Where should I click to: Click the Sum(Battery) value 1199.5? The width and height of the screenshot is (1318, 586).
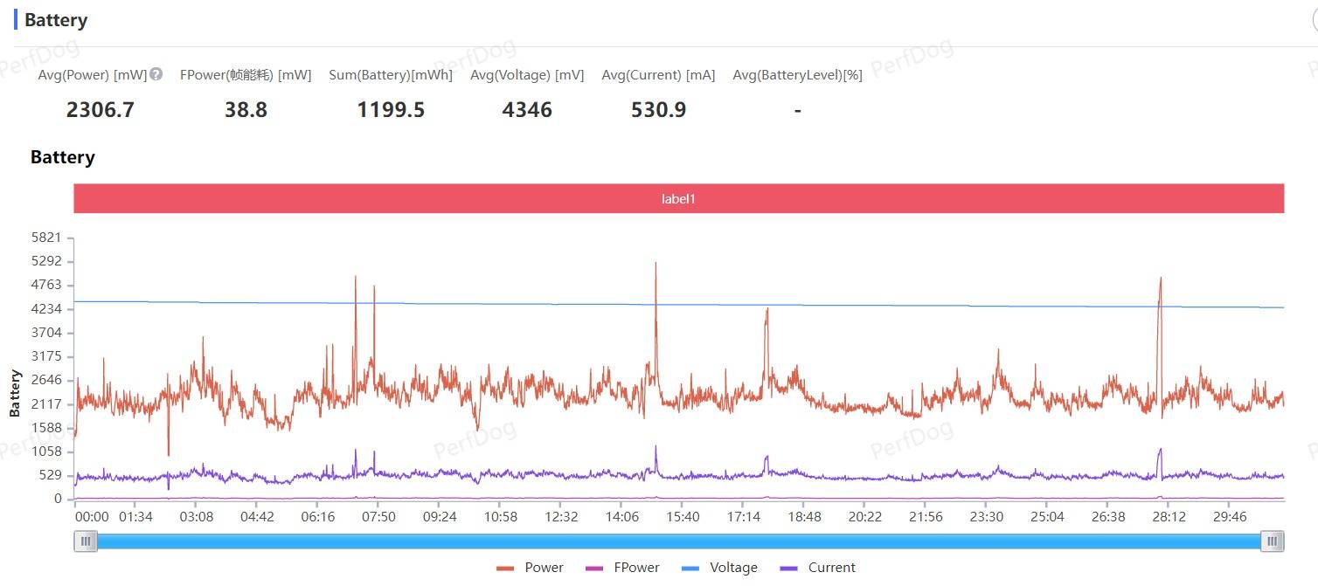pos(391,109)
